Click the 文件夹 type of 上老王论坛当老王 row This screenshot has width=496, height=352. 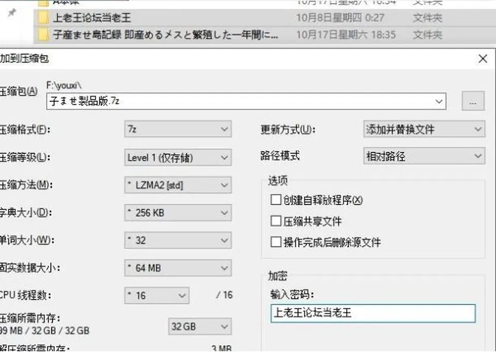(x=427, y=18)
